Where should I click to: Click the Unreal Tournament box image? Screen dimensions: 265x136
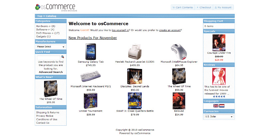pos(91,101)
